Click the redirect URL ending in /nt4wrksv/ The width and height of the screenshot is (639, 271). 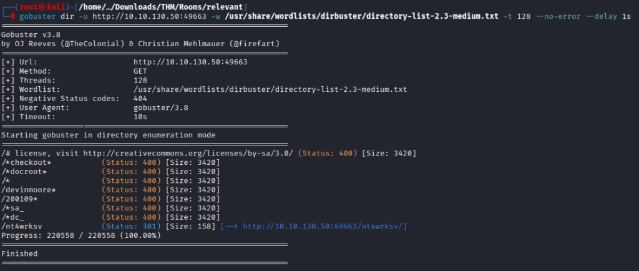click(x=325, y=226)
